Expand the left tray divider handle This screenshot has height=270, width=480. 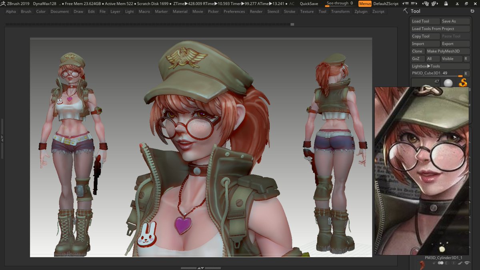[x=2, y=138]
